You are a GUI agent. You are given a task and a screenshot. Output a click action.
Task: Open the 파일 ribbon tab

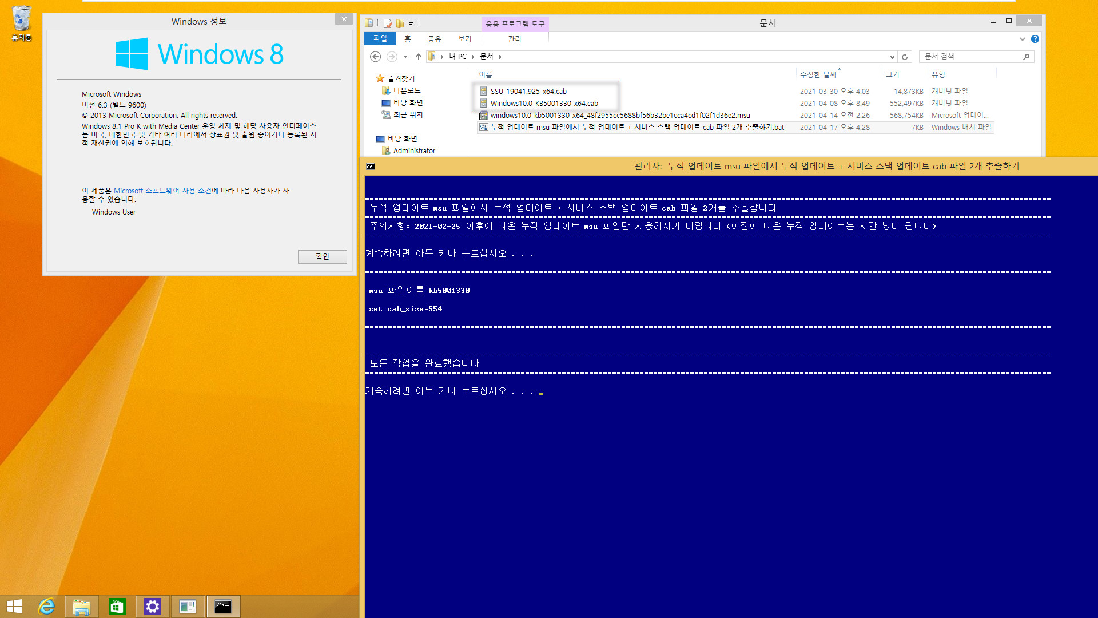pyautogui.click(x=380, y=39)
